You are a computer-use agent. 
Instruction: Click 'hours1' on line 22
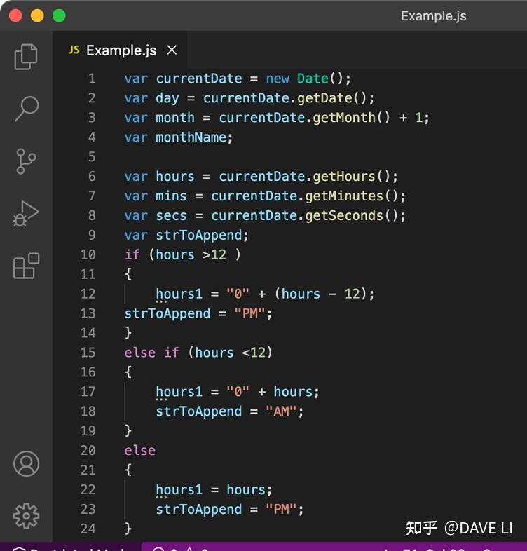pyautogui.click(x=179, y=489)
